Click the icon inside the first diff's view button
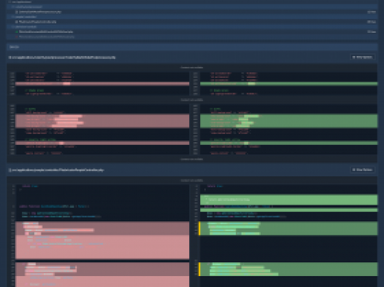This screenshot has height=287, width=384. [x=353, y=57]
